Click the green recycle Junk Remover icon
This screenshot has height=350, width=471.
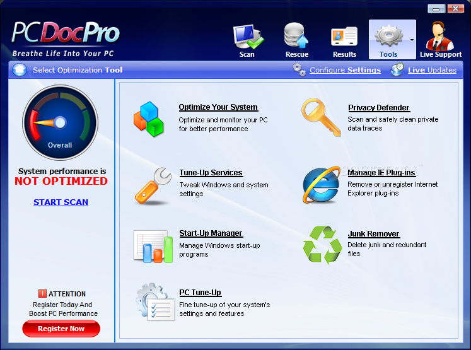pyautogui.click(x=322, y=245)
